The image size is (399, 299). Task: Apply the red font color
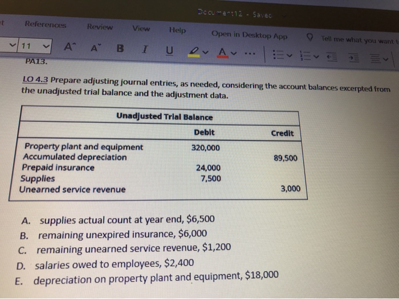click(222, 53)
